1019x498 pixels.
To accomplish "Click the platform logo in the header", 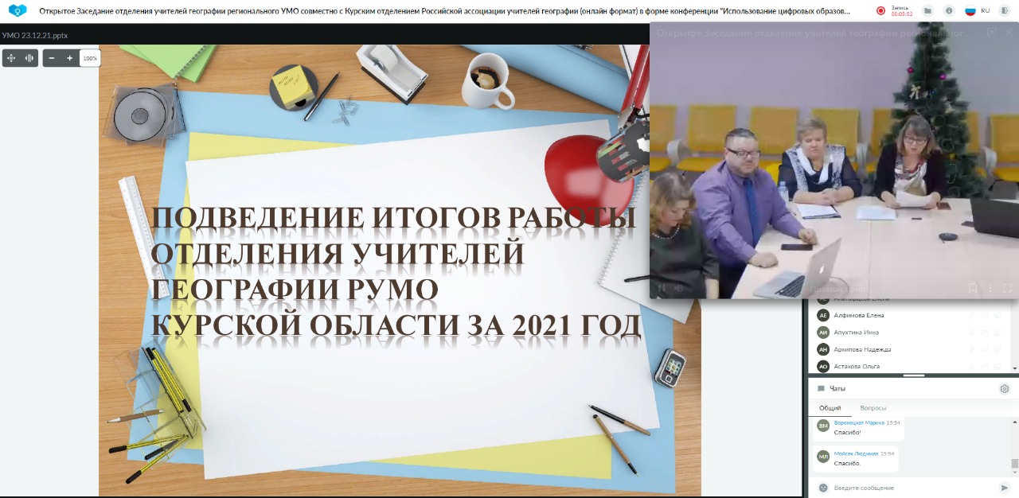I will (x=17, y=11).
